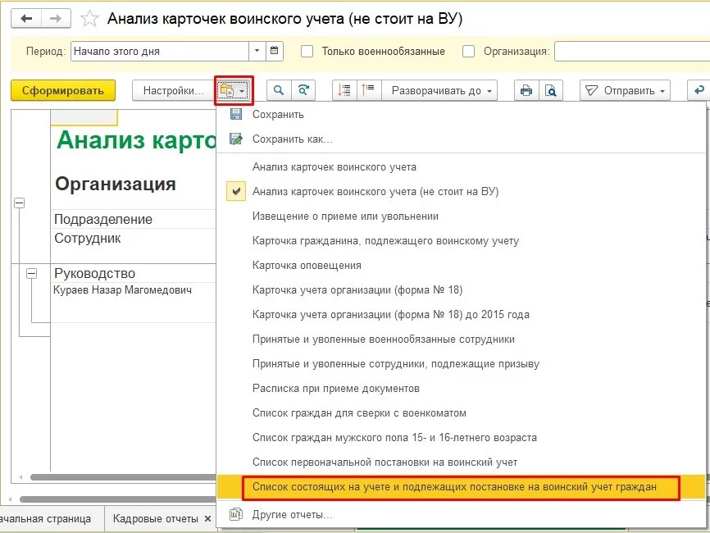Choose Анализ карточек воинского учета (не стоит на ВУ)
The image size is (710, 533).
tap(462, 192)
